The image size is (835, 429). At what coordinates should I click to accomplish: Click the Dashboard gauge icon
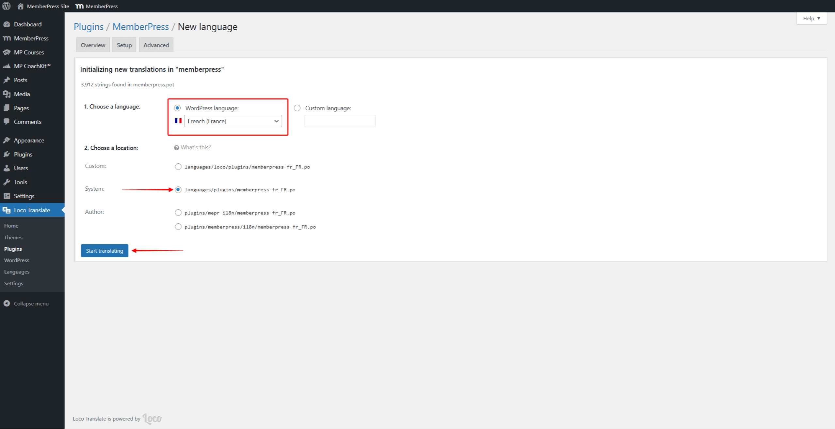click(7, 24)
